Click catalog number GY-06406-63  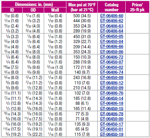(x=112, y=26)
